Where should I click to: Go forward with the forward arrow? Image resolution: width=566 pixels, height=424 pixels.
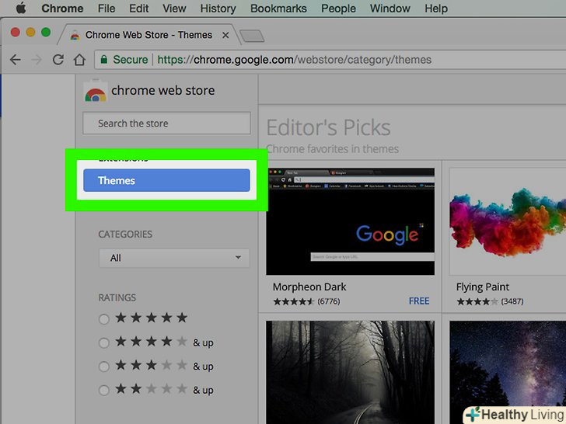37,60
